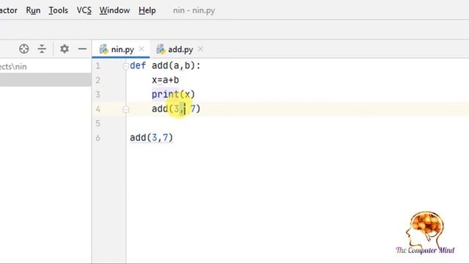Click the locate/select opened file crosshair icon
Viewport: 469px width, 264px height.
[x=24, y=49]
